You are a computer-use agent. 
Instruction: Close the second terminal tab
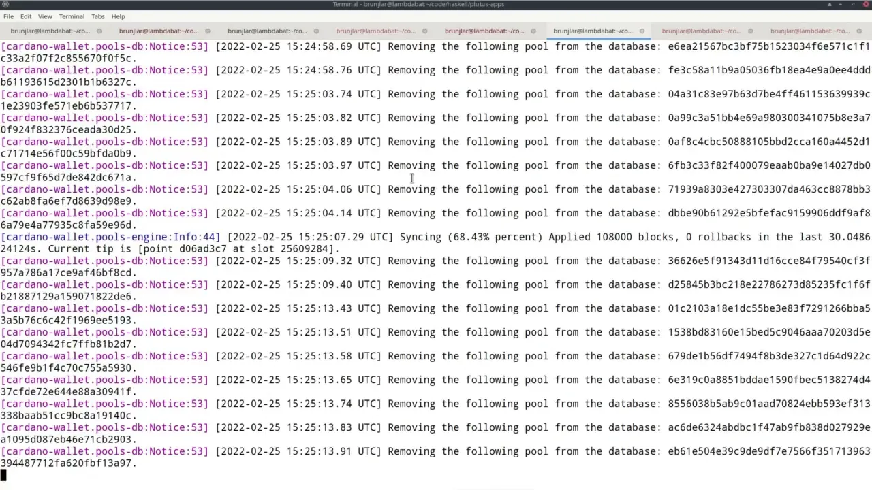pos(208,31)
